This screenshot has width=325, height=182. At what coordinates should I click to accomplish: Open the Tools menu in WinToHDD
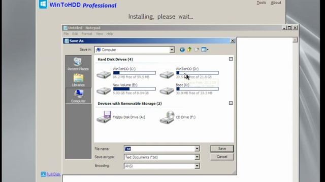click(261, 3)
